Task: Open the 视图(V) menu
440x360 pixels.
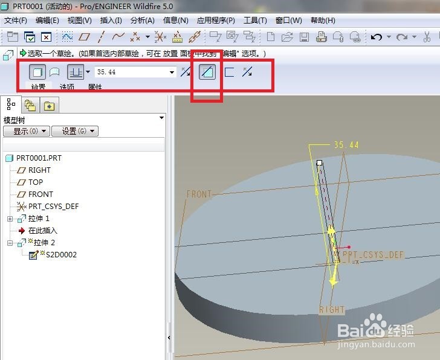Action: [79, 21]
